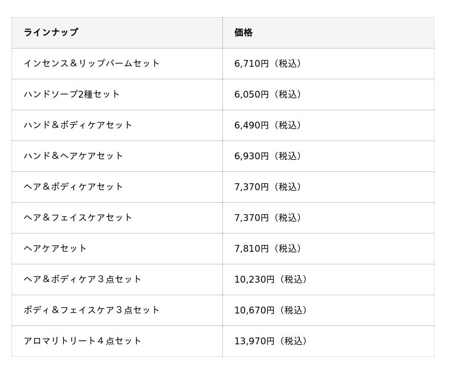The width and height of the screenshot is (456, 374).
Task: Select ヘア＆ボディケア３点セット product name
Action: (x=83, y=279)
